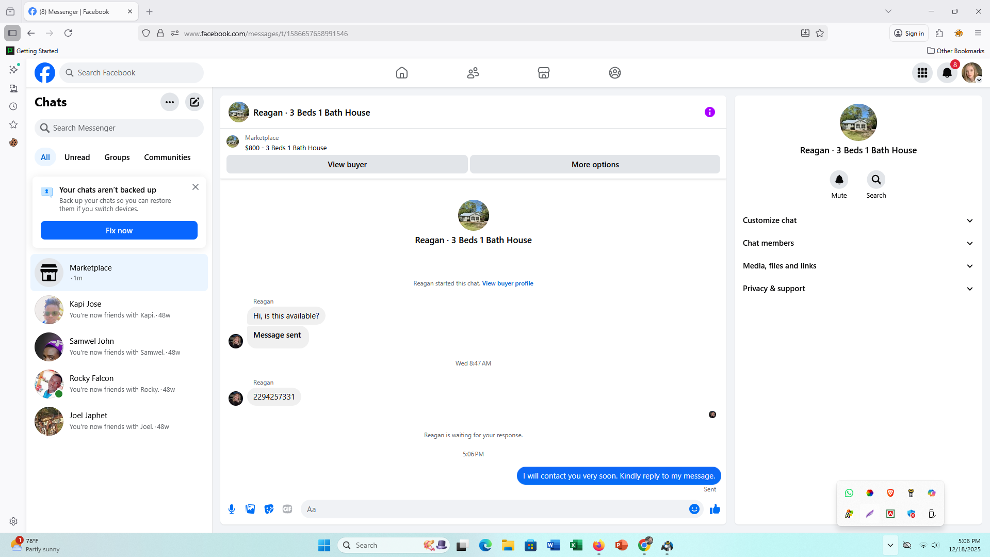990x557 pixels.
Task: Open conversation information purple icon
Action: pos(710,112)
